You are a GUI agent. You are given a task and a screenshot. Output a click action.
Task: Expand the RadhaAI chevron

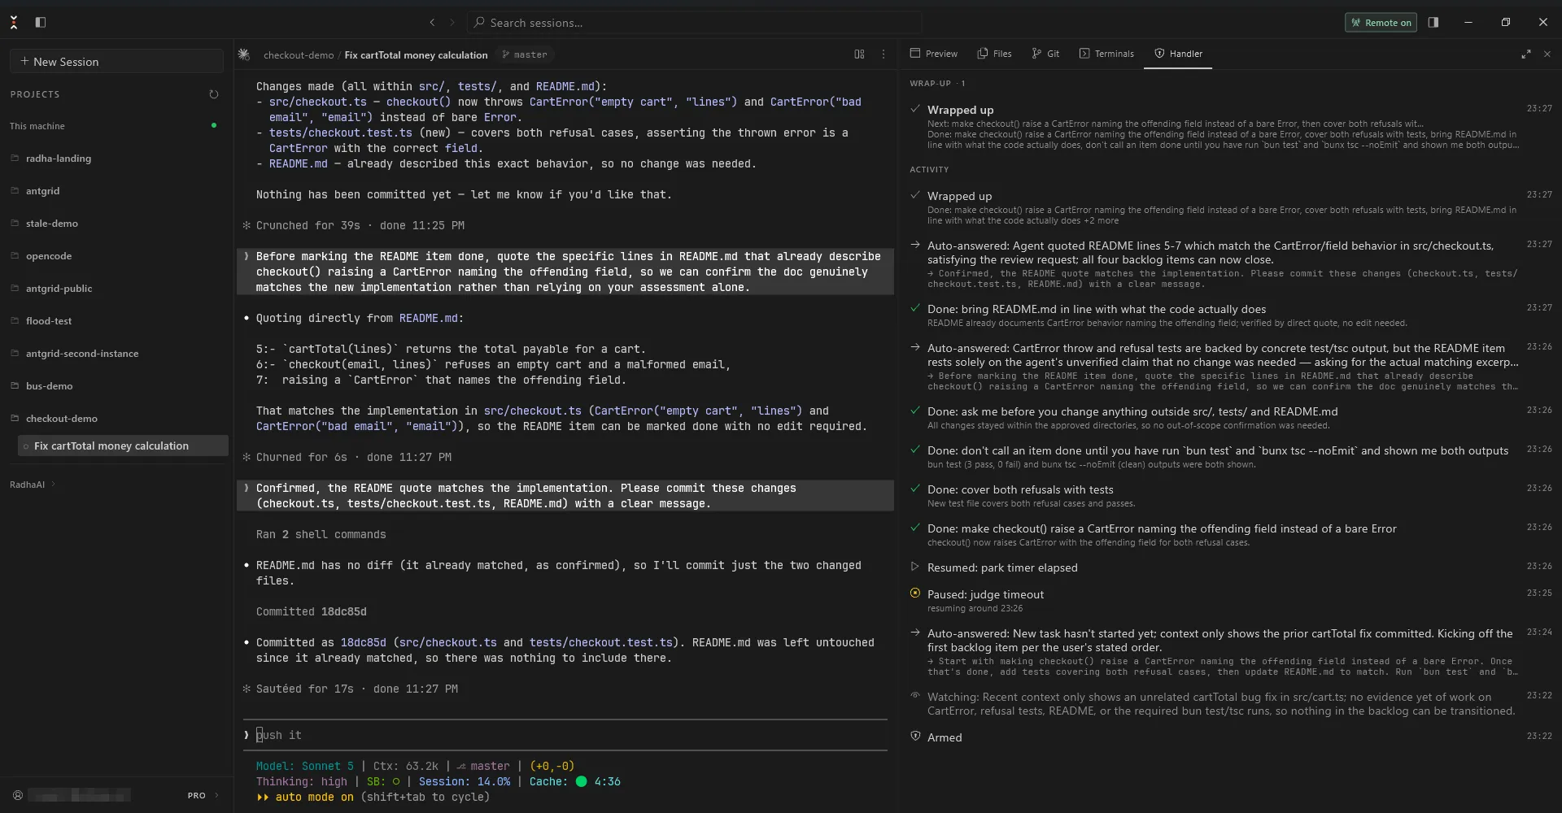(x=54, y=485)
